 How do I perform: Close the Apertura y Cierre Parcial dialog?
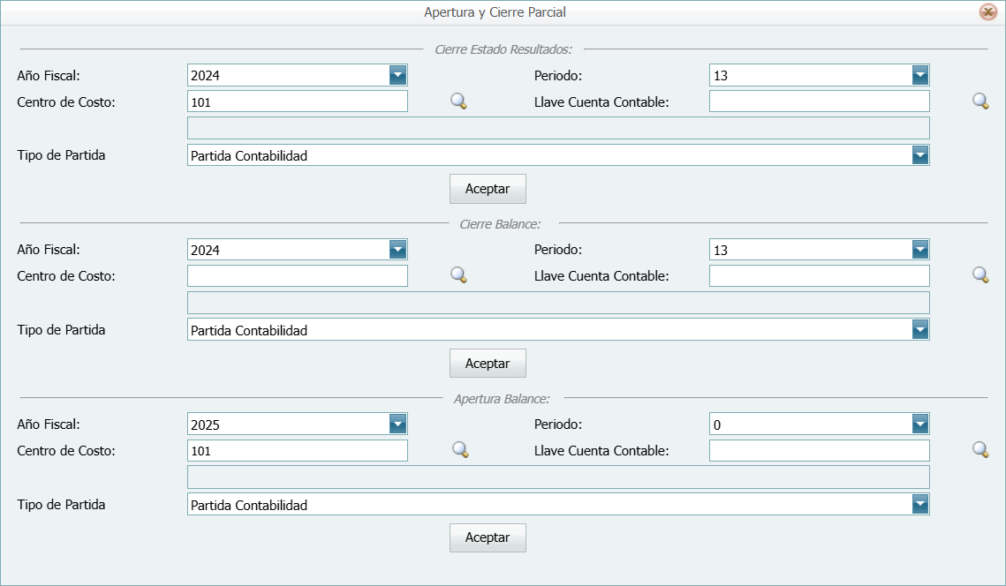(x=987, y=11)
